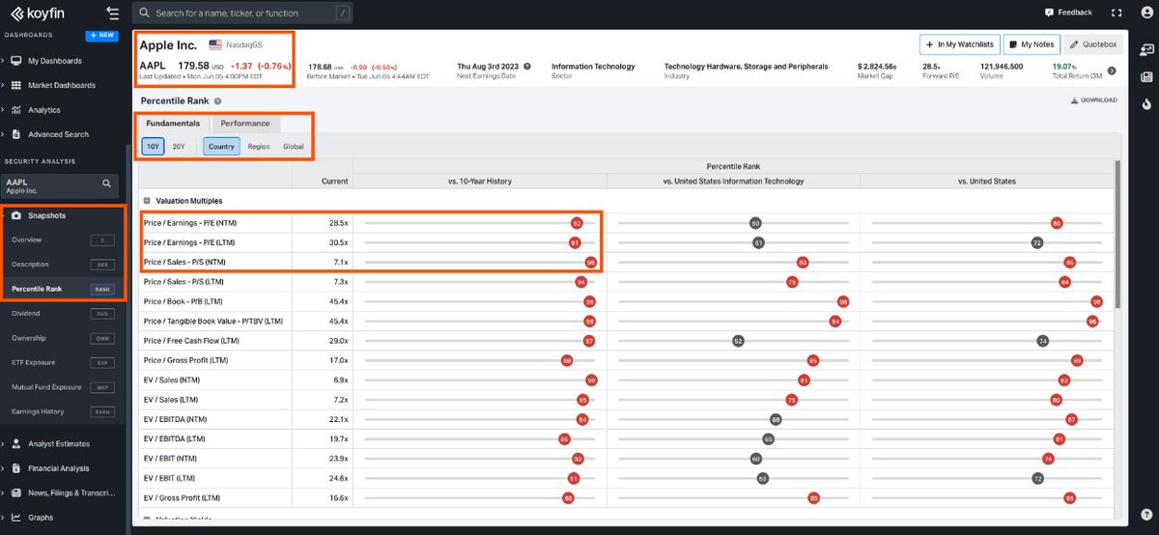The width and height of the screenshot is (1159, 535).
Task: Click the help icon beside Percentile Rank
Action: 217,100
